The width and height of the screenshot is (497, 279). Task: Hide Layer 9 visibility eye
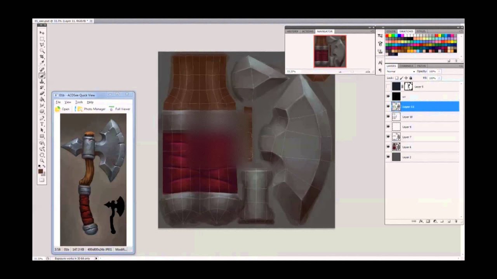tap(388, 127)
